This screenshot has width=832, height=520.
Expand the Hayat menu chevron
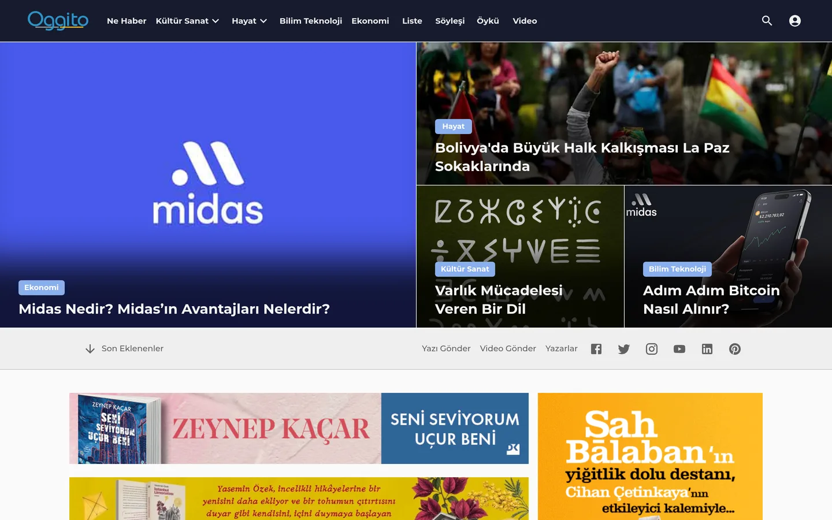[x=263, y=21]
